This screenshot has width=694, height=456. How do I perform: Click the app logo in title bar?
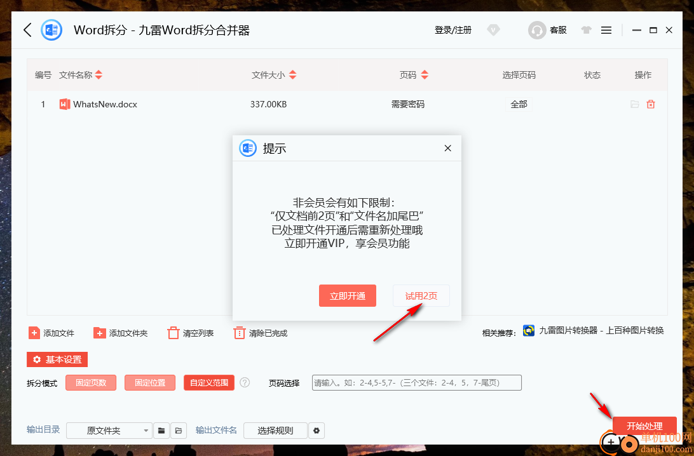[x=51, y=30]
